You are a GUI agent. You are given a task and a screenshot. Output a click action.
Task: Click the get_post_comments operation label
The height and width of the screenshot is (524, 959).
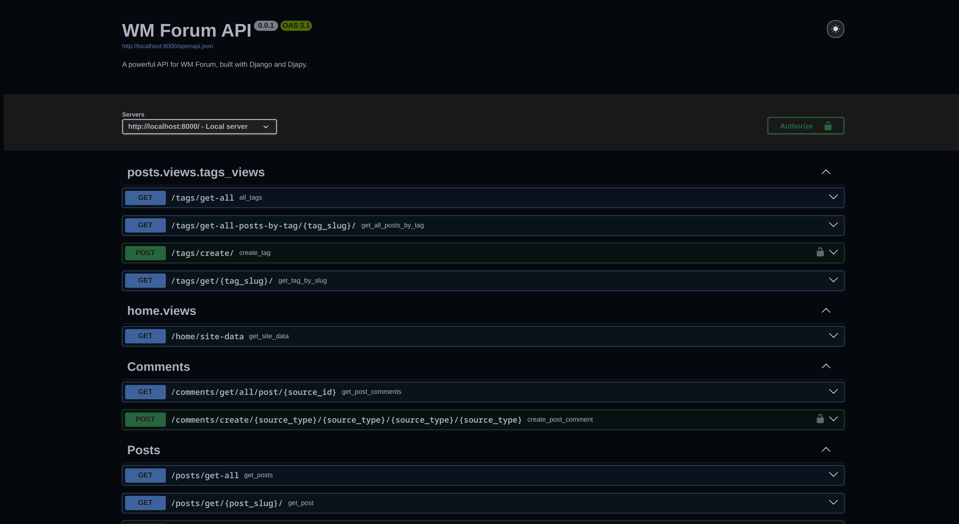pos(372,392)
